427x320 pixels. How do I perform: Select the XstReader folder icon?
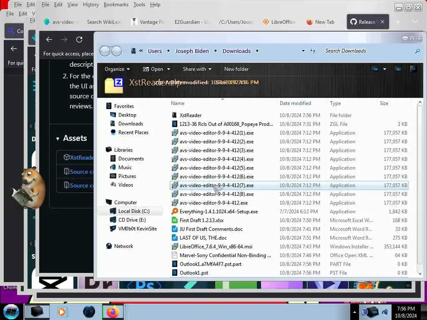coord(174,115)
